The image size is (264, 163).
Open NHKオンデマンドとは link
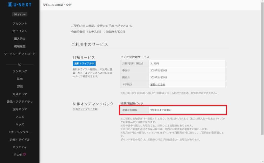click(x=85, y=109)
